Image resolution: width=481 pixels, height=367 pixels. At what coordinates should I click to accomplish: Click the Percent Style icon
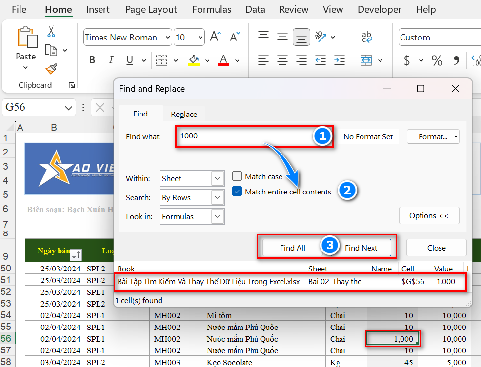[437, 60]
